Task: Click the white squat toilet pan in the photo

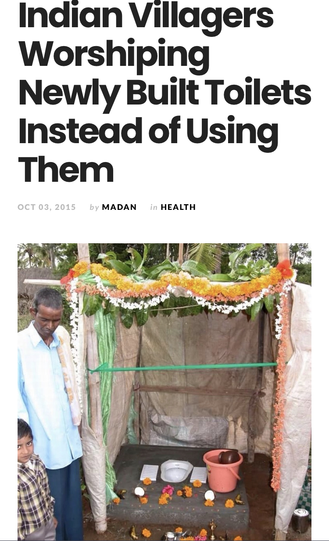Action: [176, 470]
